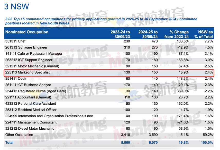Select the '263212 ICT Support Engineer' row
The height and width of the screenshot is (150, 220).
[x=29, y=60]
